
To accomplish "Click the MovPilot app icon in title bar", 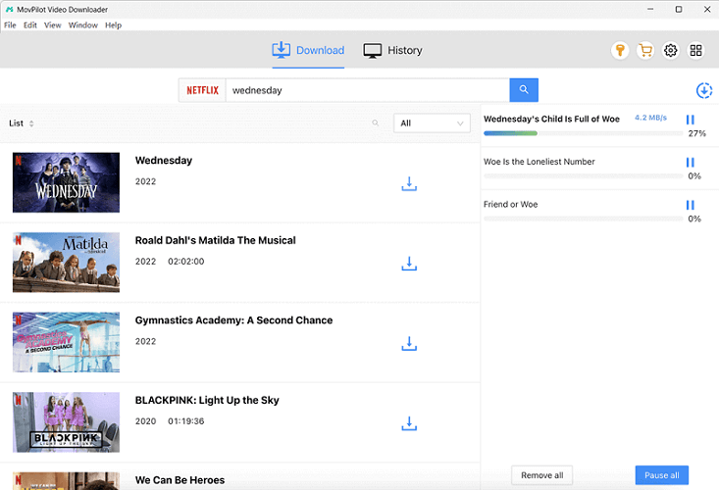I will (x=9, y=9).
